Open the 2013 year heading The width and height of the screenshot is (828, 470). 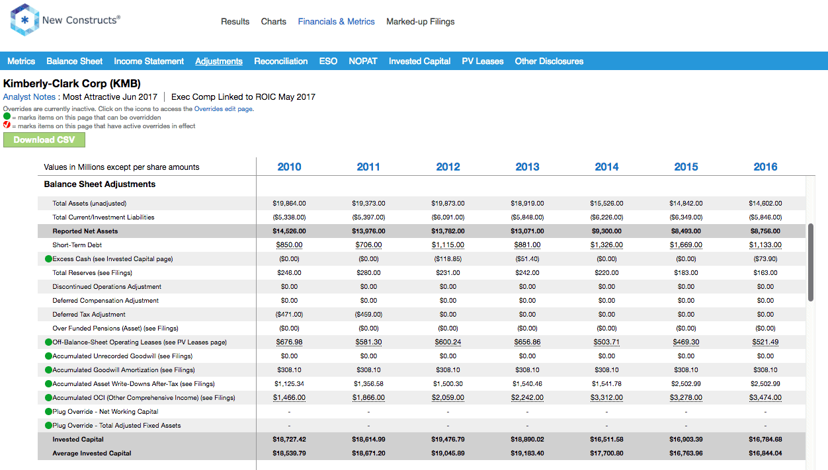[527, 167]
